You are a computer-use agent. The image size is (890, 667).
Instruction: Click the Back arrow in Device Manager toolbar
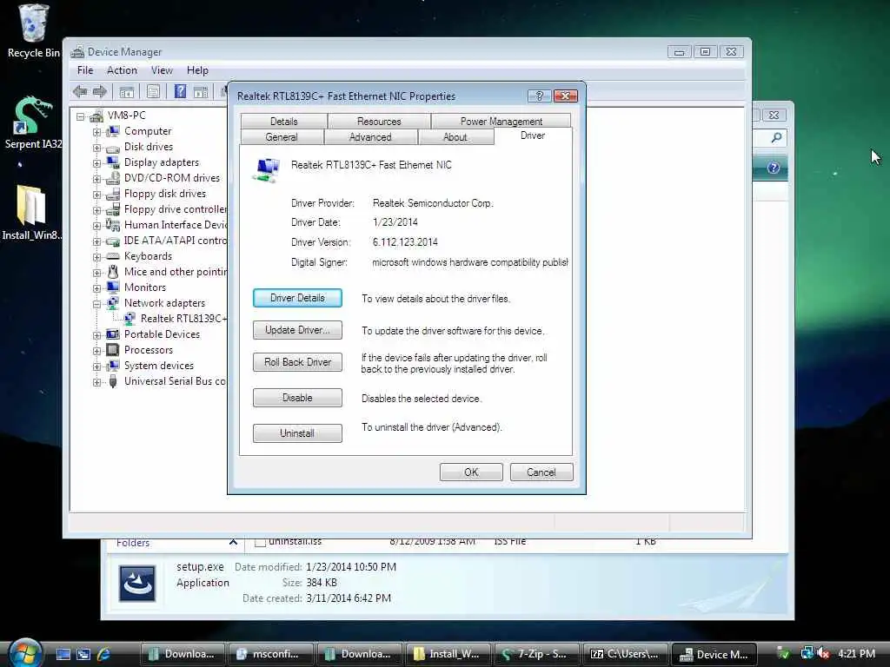80,91
